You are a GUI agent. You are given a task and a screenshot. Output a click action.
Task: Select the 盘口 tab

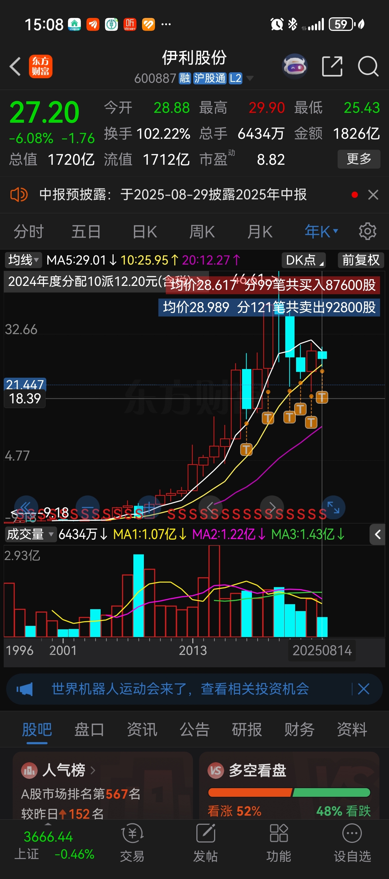[89, 730]
